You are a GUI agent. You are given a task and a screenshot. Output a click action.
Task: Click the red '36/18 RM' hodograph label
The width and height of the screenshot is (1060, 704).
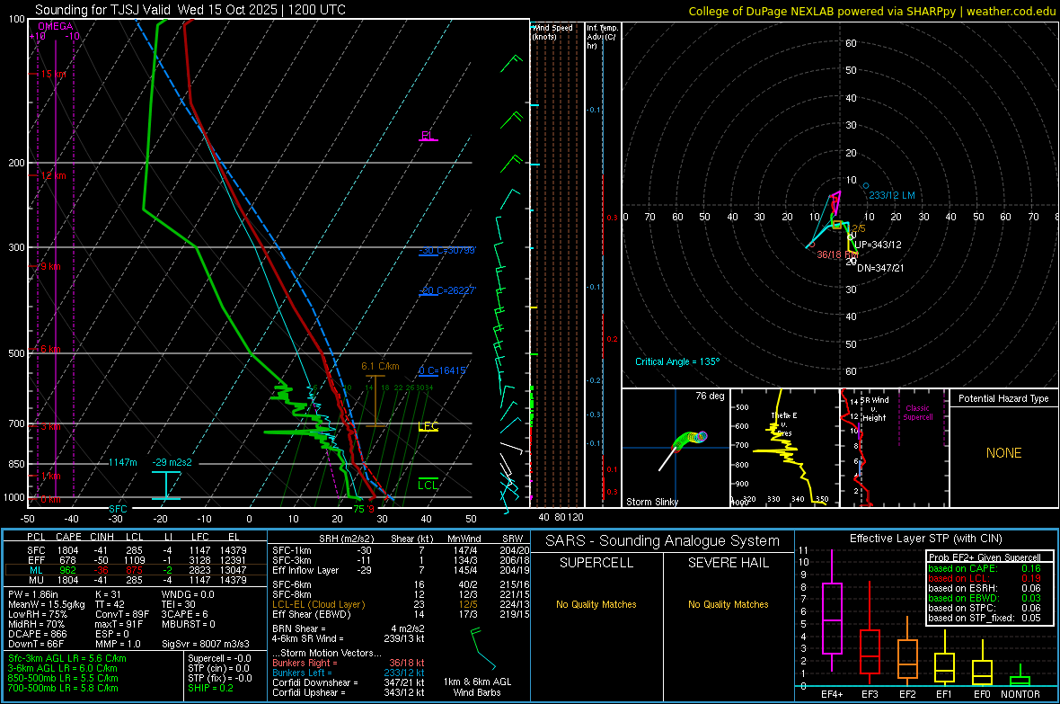(837, 254)
